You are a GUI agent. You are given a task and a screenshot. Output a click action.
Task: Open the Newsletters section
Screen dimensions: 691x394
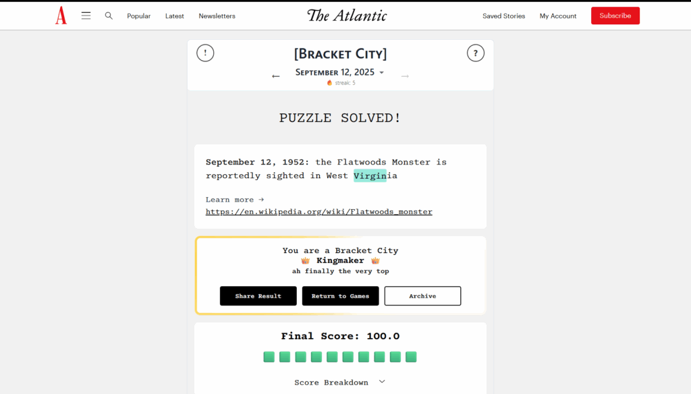tap(217, 16)
